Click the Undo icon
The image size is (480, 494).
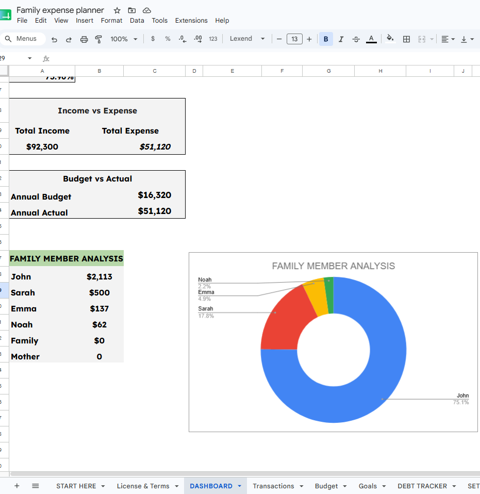coord(54,39)
